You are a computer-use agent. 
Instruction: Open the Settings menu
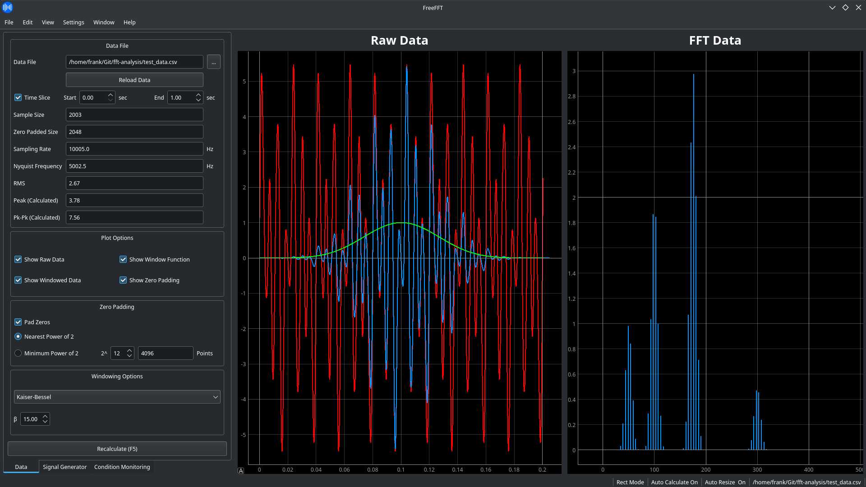pyautogui.click(x=74, y=22)
